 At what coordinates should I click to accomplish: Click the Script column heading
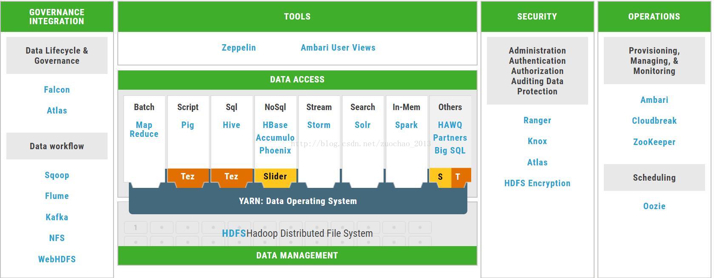point(188,107)
